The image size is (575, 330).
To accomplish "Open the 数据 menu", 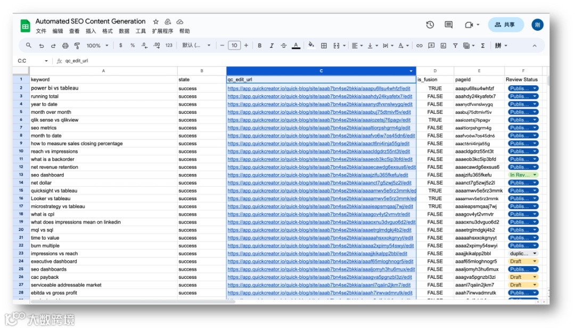I will click(124, 31).
